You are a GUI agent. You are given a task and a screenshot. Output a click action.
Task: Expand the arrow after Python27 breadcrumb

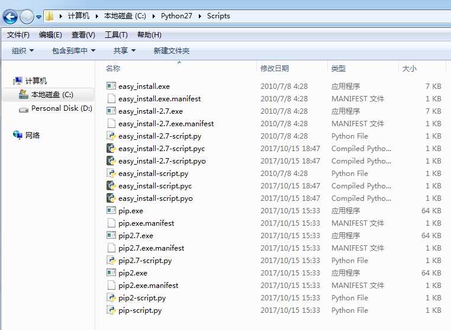click(x=199, y=16)
